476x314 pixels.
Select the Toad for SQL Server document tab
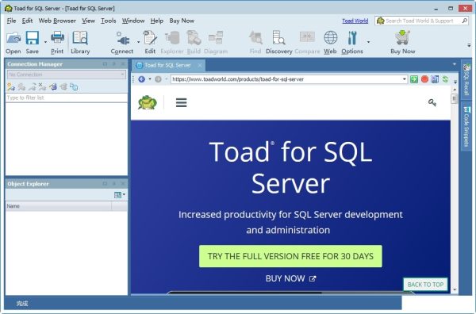tap(167, 65)
